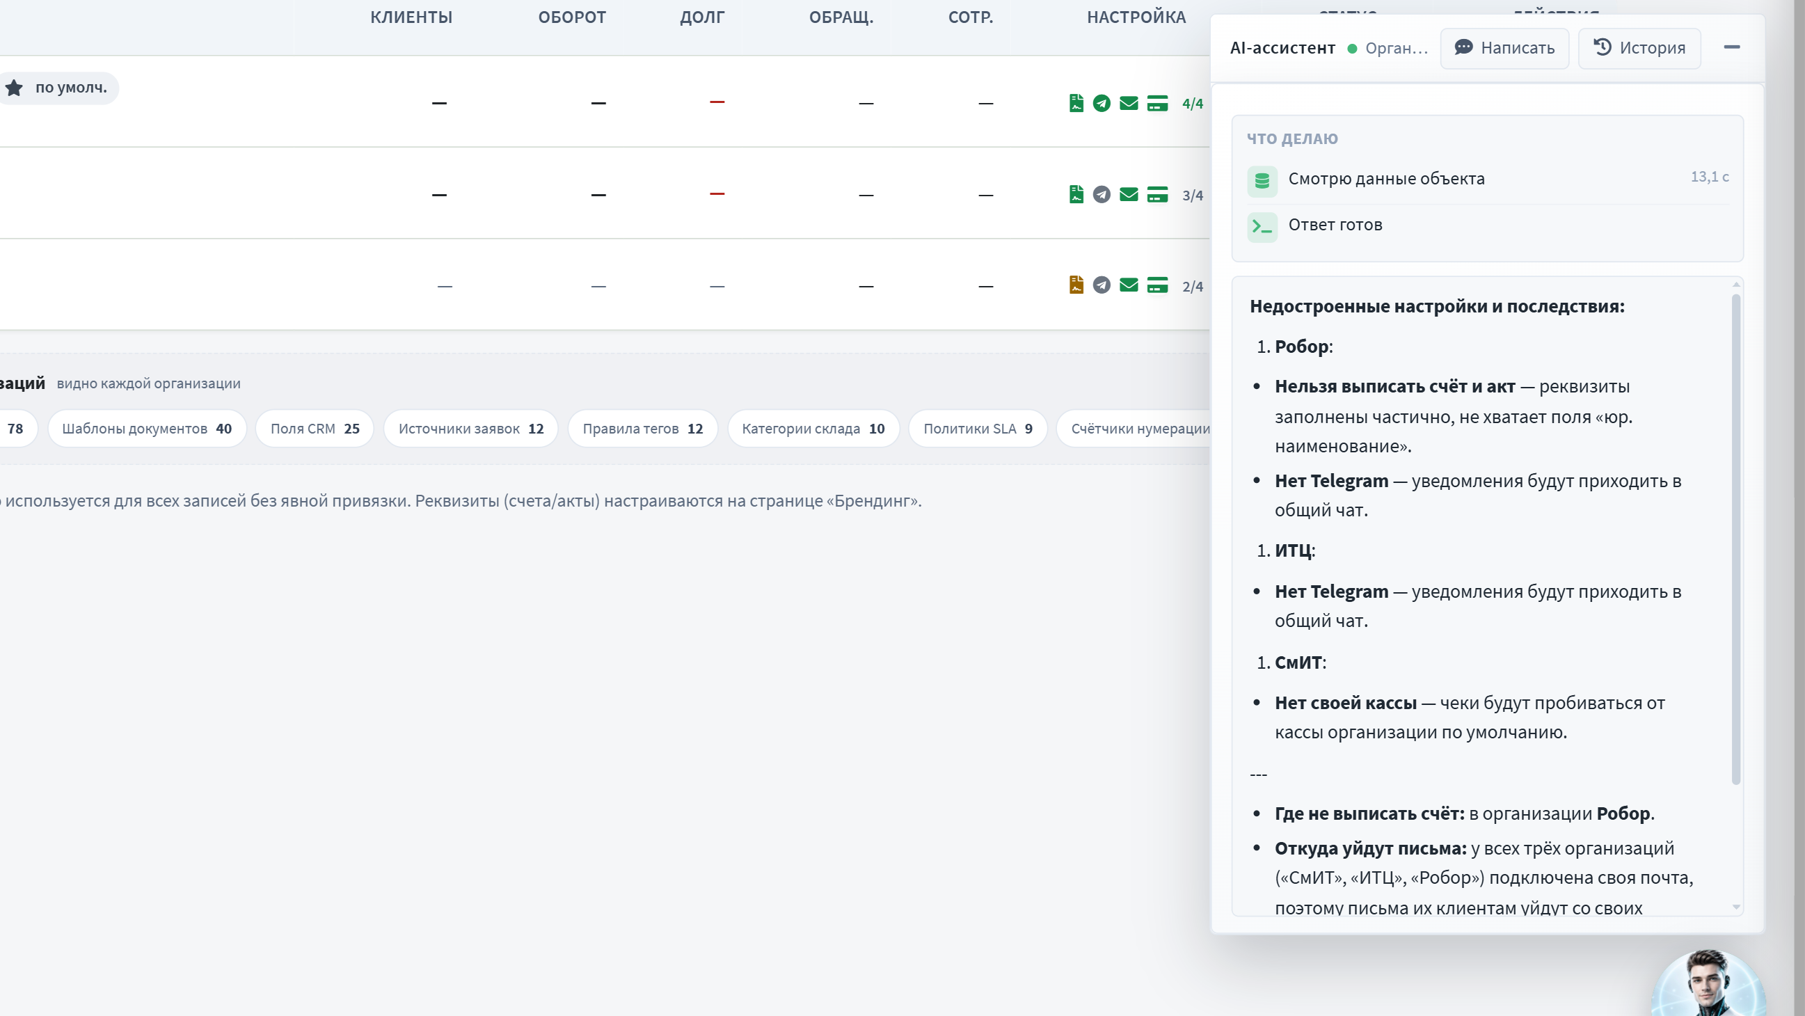Click the «2/4» setup score

click(x=1193, y=286)
